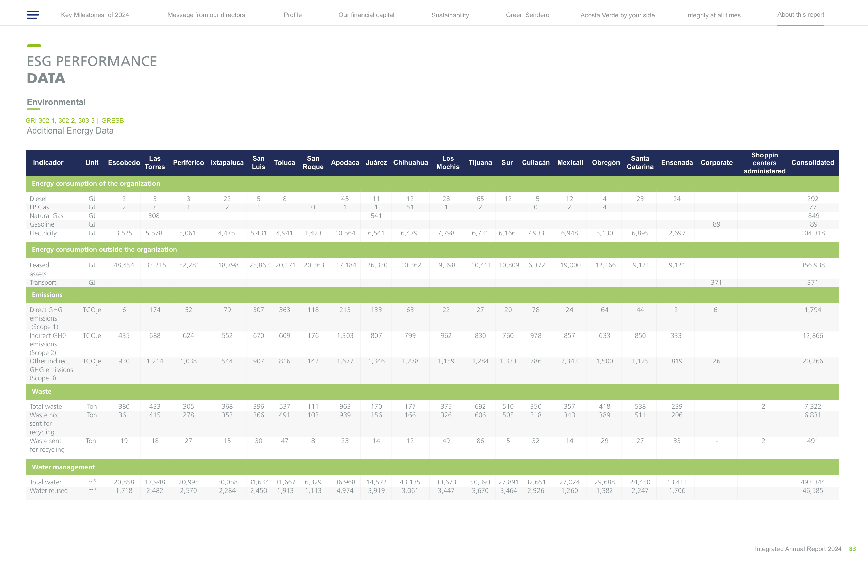The image size is (868, 562).
Task: Click Electricity consolidated value 104,318
Action: [x=813, y=233]
